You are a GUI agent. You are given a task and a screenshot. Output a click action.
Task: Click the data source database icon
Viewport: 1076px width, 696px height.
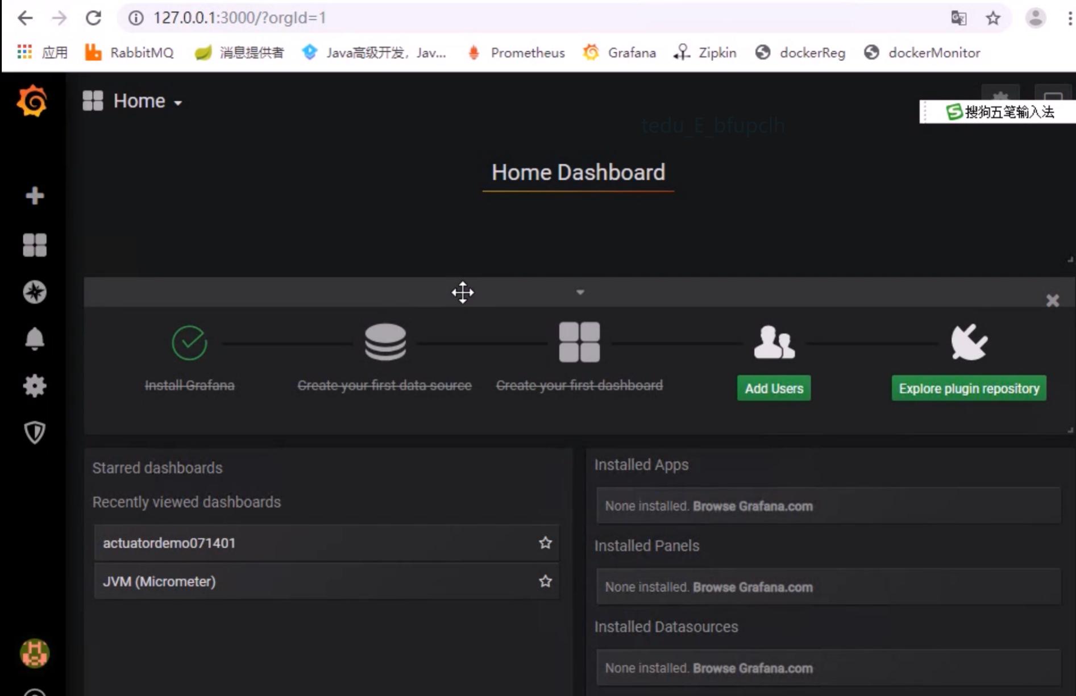385,342
